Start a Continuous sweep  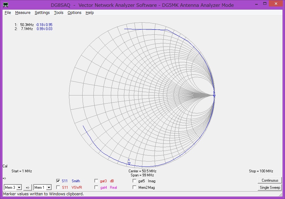(x=270, y=180)
